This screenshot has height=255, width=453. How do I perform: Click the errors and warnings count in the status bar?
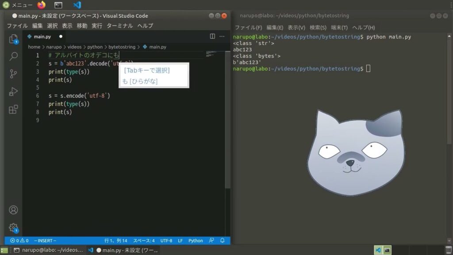pyautogui.click(x=19, y=241)
